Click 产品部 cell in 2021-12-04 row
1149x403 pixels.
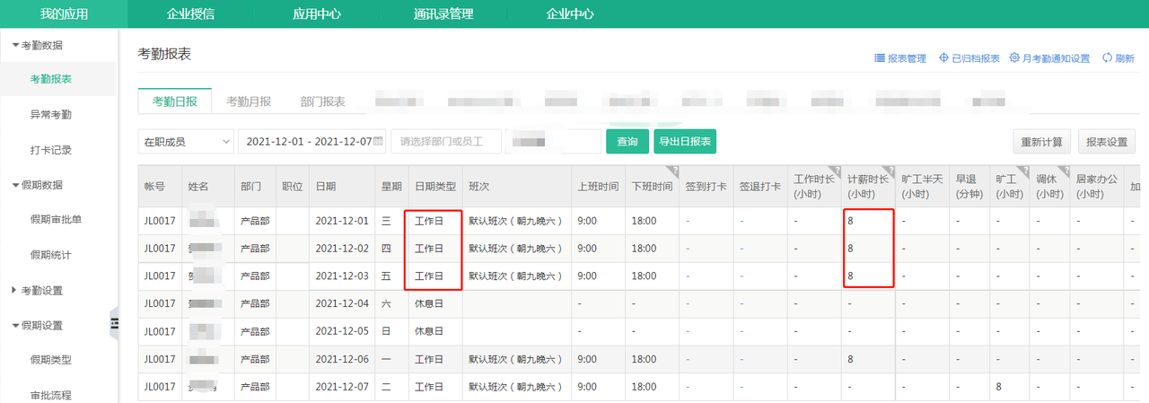(x=256, y=303)
